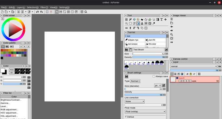Open the Filter menu
The width and height of the screenshot is (222, 119).
click(44, 7)
